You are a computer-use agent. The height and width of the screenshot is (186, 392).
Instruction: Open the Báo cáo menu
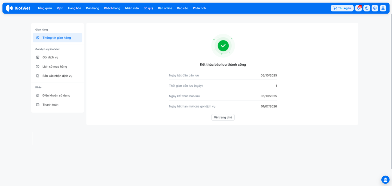coord(182,8)
